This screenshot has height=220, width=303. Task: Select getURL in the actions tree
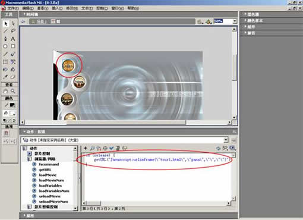click(45, 169)
